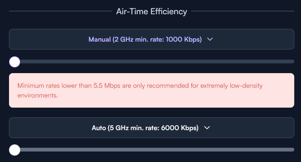Click the '5.5 Mbps' text in warning
Screen dimensions: 301x162
coord(107,85)
